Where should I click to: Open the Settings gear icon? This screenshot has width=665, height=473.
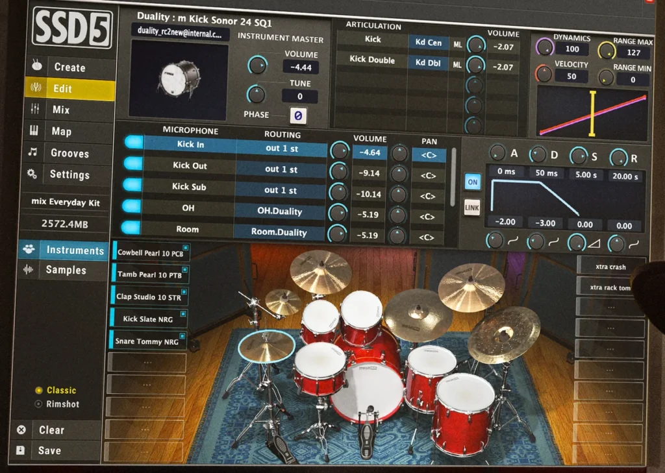(x=32, y=173)
